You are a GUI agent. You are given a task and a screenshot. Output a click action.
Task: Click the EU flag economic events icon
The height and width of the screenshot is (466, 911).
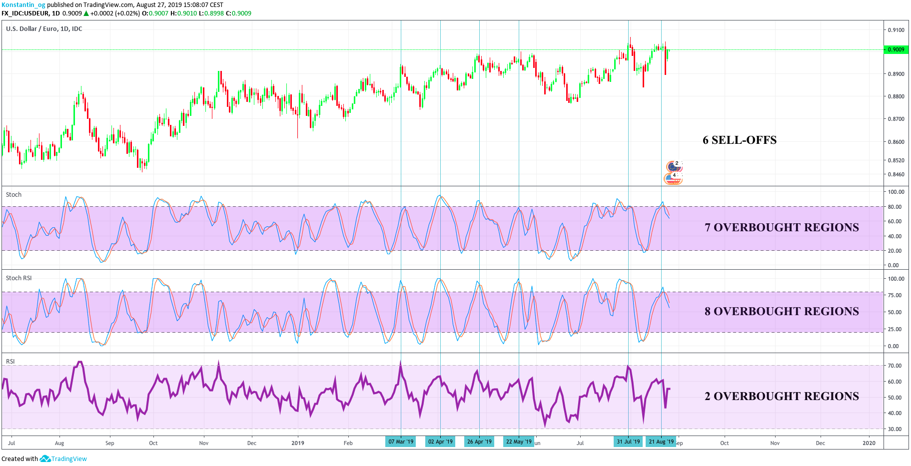click(x=673, y=166)
